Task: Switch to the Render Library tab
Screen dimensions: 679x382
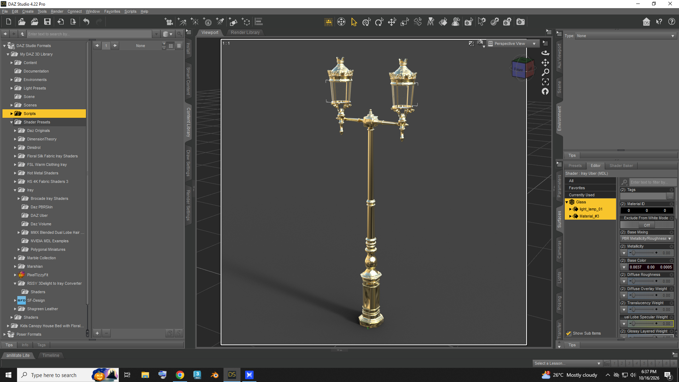Action: pos(245,33)
